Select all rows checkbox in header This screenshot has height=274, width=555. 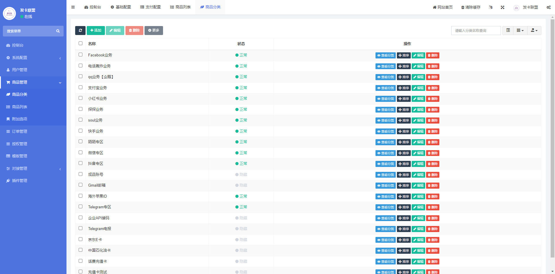pos(81,43)
